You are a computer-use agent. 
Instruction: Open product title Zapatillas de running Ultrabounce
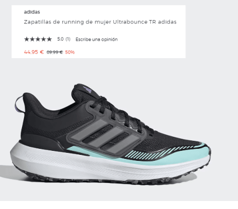tap(100, 22)
